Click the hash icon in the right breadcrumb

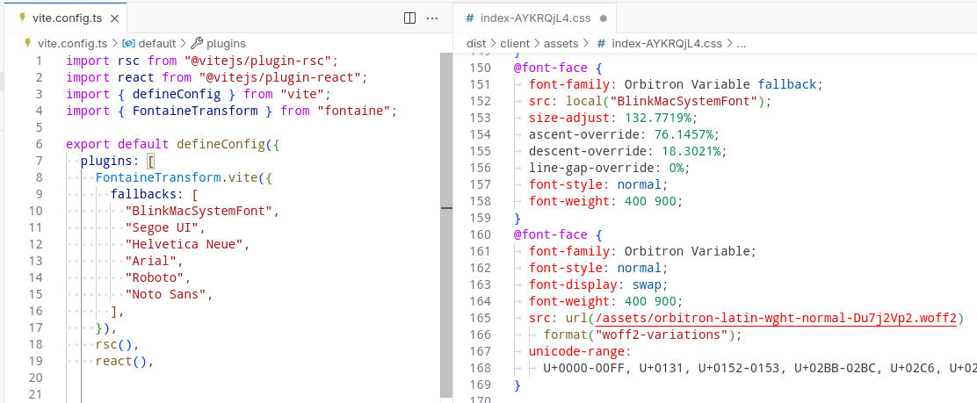pos(601,43)
